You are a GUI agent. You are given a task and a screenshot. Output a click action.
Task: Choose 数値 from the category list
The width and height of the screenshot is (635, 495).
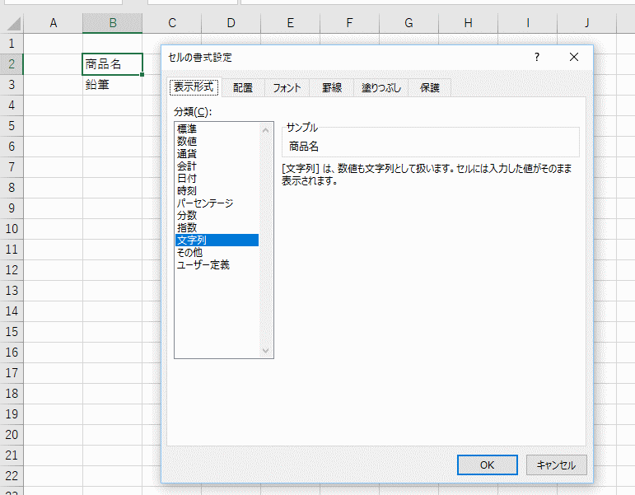[186, 142]
